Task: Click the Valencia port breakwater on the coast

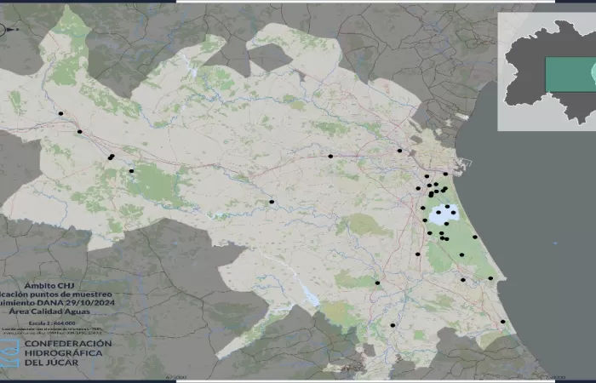Action: pos(464,163)
